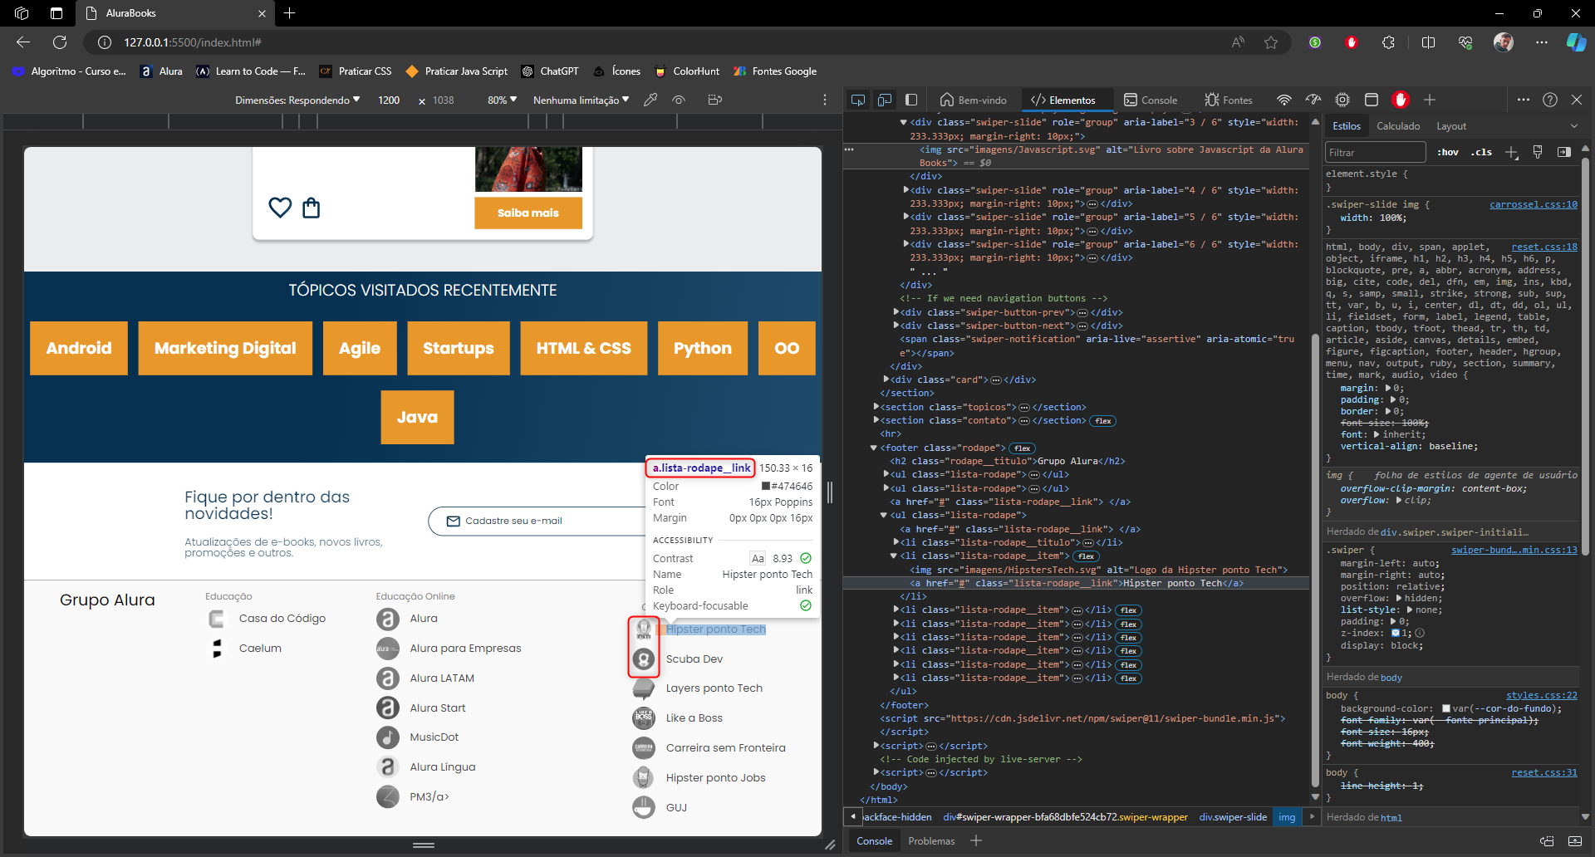Click the height field showing 1038
This screenshot has width=1595, height=857.
point(444,100)
